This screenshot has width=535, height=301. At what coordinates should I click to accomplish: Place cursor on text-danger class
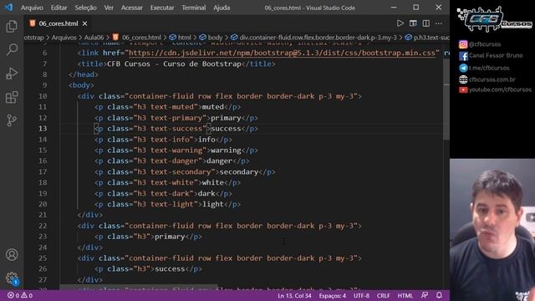point(174,161)
